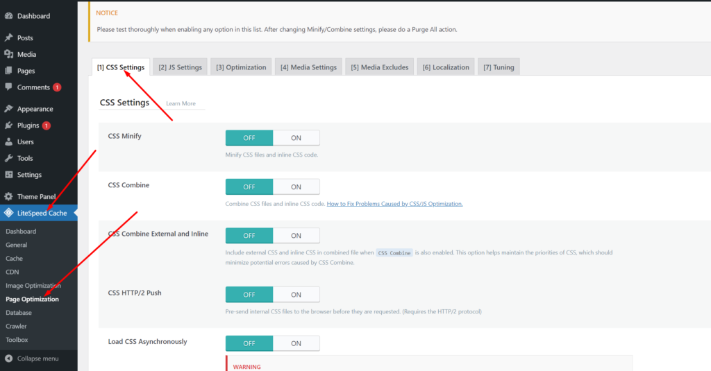Click the Collapse menu label
711x371 pixels.
pyautogui.click(x=37, y=359)
